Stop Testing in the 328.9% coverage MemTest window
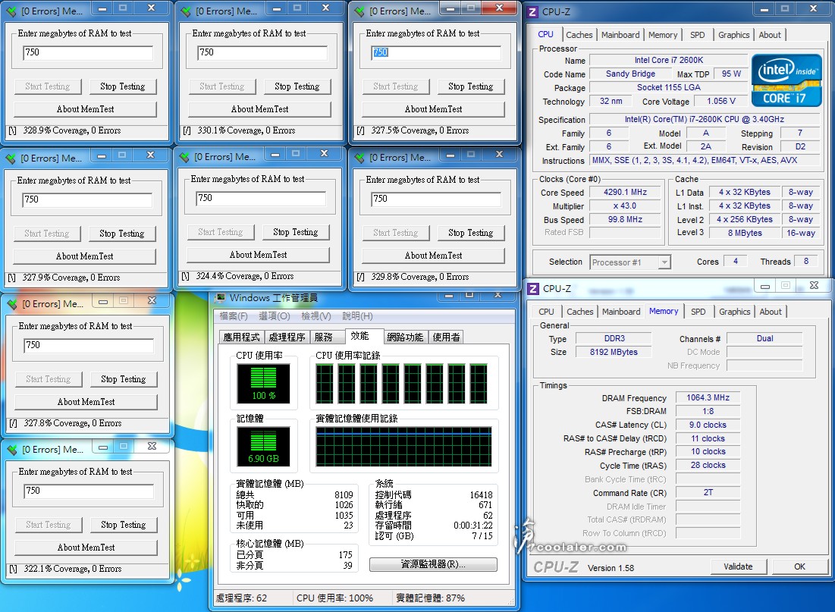The width and height of the screenshot is (835, 612). pos(122,86)
